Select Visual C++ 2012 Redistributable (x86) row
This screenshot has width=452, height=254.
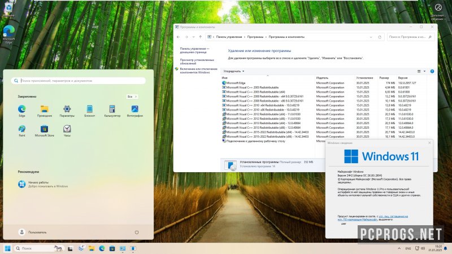324,119
